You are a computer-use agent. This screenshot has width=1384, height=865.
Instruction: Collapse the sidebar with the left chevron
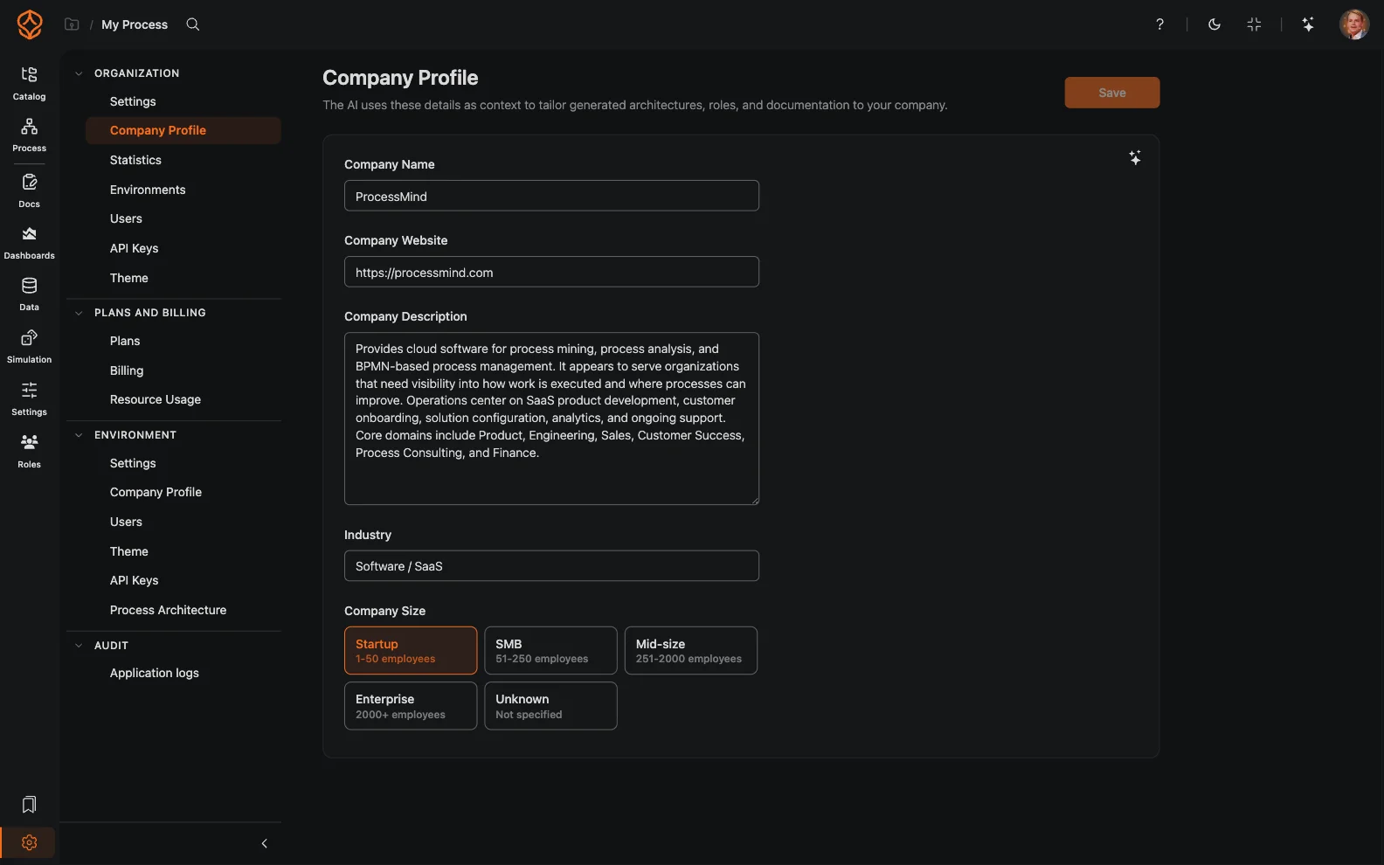[264, 843]
